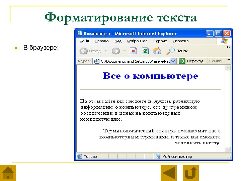The height and width of the screenshot is (181, 241).
Task: Click the slide's return U-turn button
Action: (190, 173)
